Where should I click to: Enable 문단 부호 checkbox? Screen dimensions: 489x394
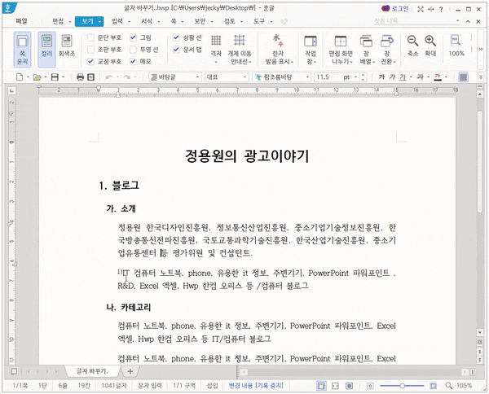tap(90, 37)
